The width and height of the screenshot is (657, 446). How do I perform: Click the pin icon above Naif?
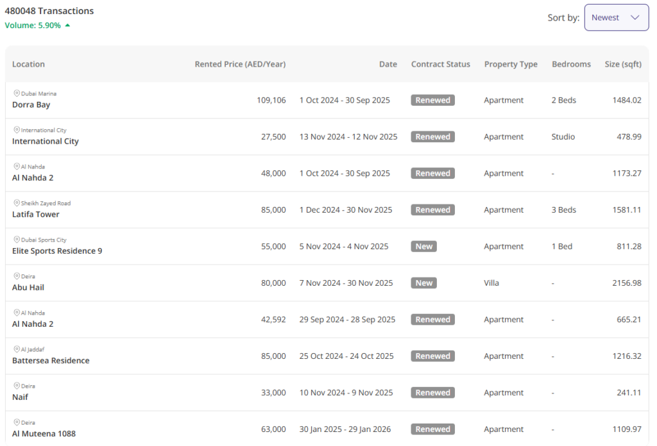(x=17, y=386)
